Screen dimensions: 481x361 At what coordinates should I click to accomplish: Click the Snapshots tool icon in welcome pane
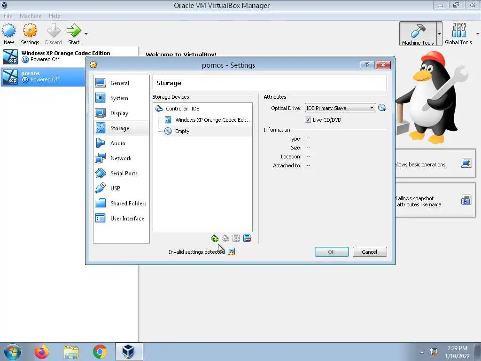(466, 200)
